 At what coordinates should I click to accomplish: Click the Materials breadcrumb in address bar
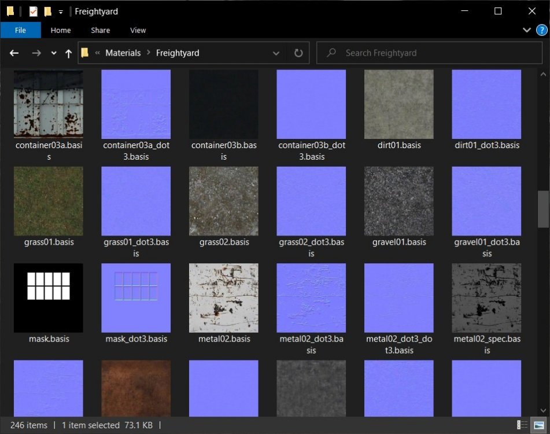click(x=123, y=53)
